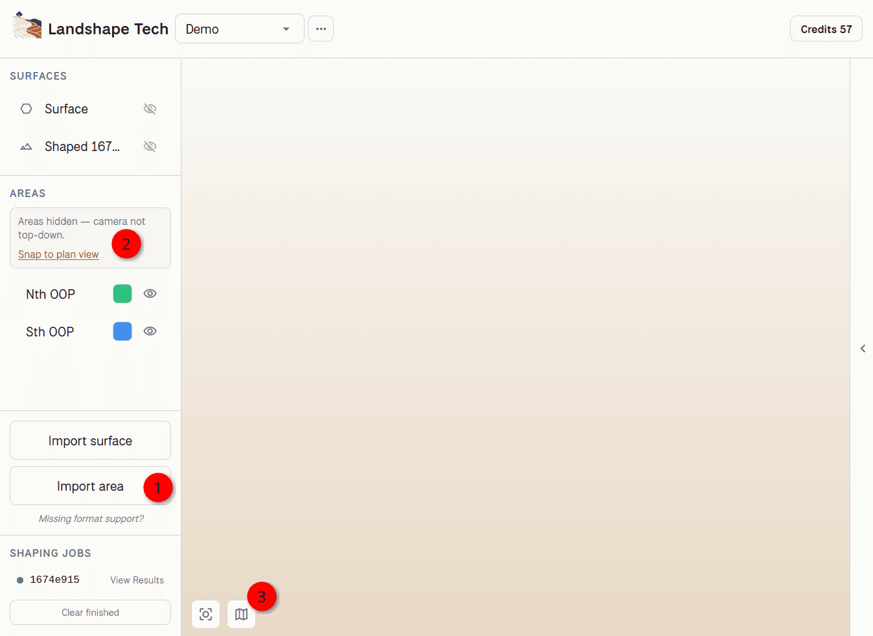Viewport: 873px width, 636px height.
Task: Show the hidden Surface layer
Action: click(150, 108)
